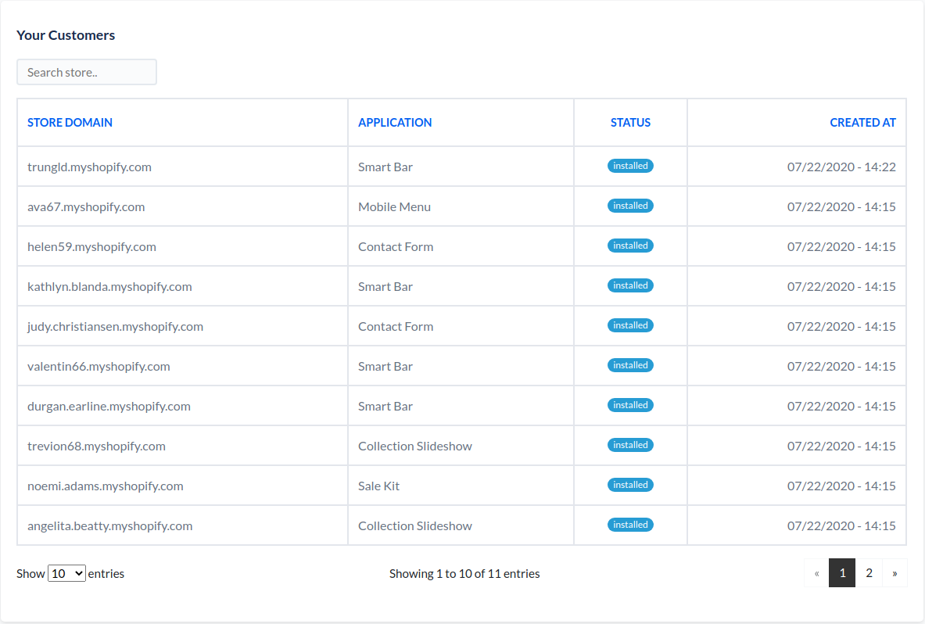Click Smart Bar in valentin66 row

[385, 366]
